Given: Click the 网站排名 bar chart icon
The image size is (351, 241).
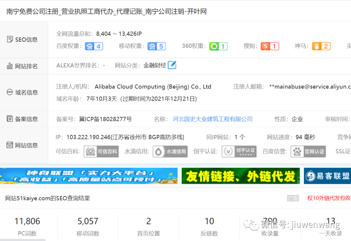Looking at the screenshot, I should point(10,66).
